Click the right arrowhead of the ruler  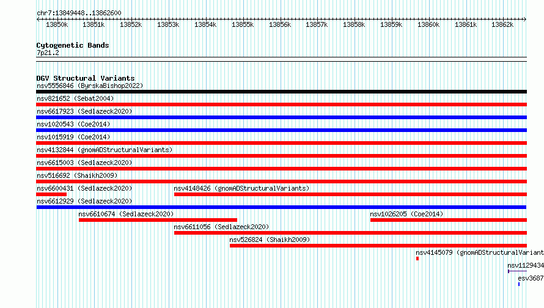coord(525,19)
